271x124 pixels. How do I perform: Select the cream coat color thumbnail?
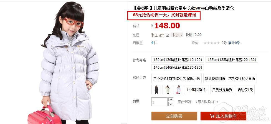click(x=167, y=90)
